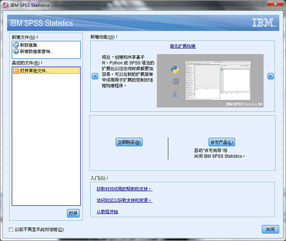Screen dimensions: 286x241
Task: Click the folder icon for opening other files
Action: pyautogui.click(x=16, y=71)
